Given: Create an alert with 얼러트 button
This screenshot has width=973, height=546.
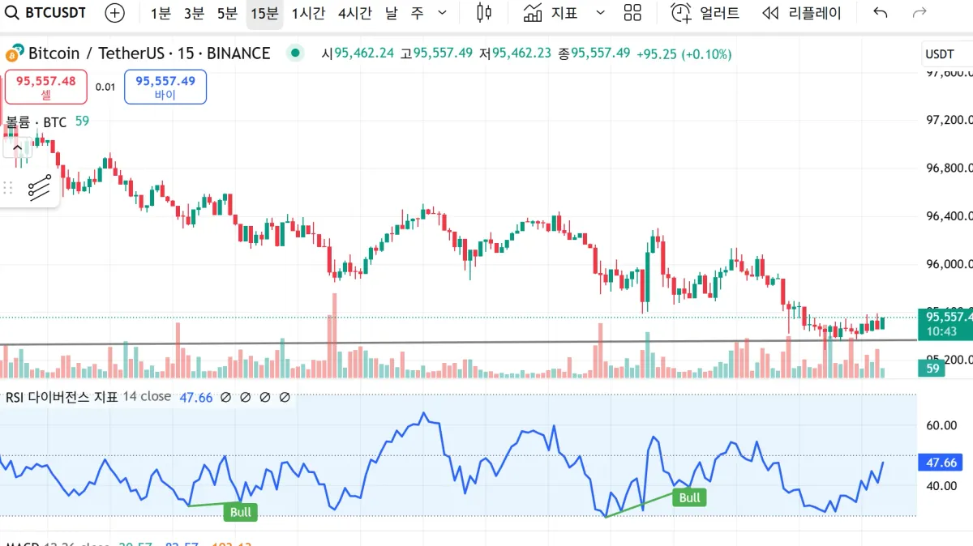Looking at the screenshot, I should point(705,13).
